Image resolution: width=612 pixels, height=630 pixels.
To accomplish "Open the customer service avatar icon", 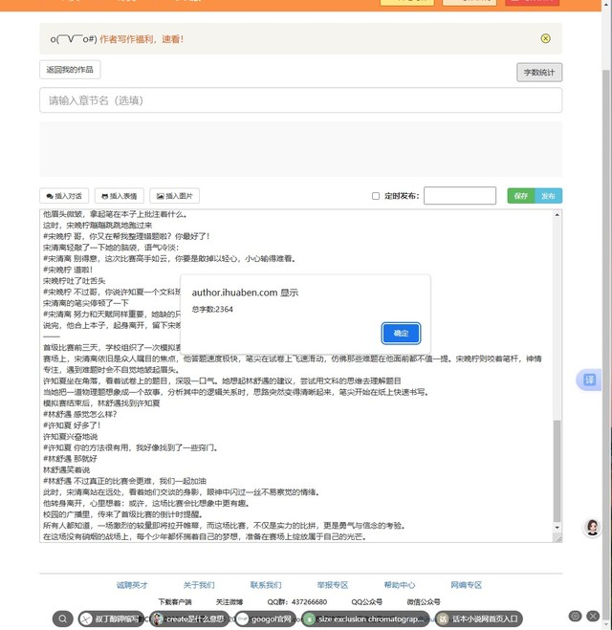I will (x=592, y=529).
